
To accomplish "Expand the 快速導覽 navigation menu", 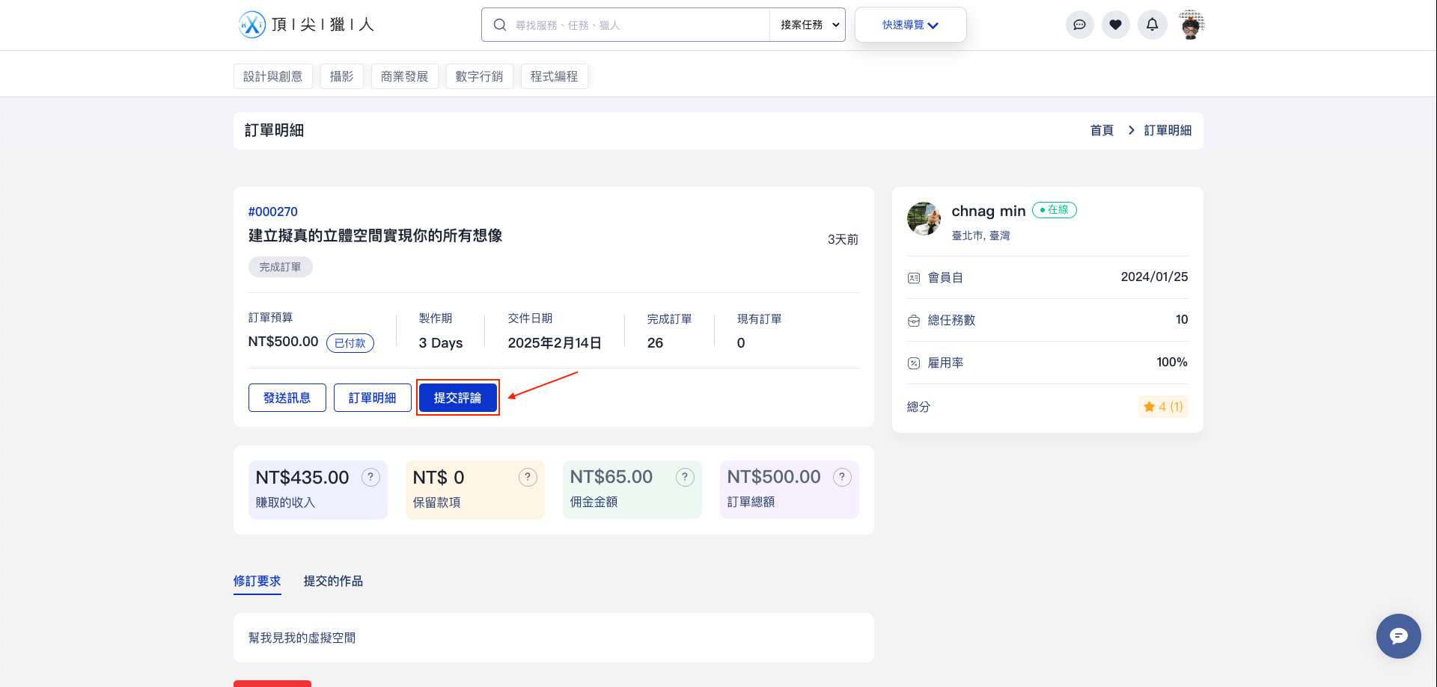I will (910, 24).
